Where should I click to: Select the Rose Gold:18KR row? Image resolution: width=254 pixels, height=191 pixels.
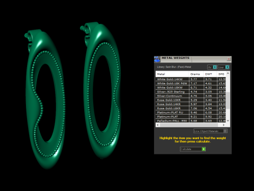tap(190, 108)
